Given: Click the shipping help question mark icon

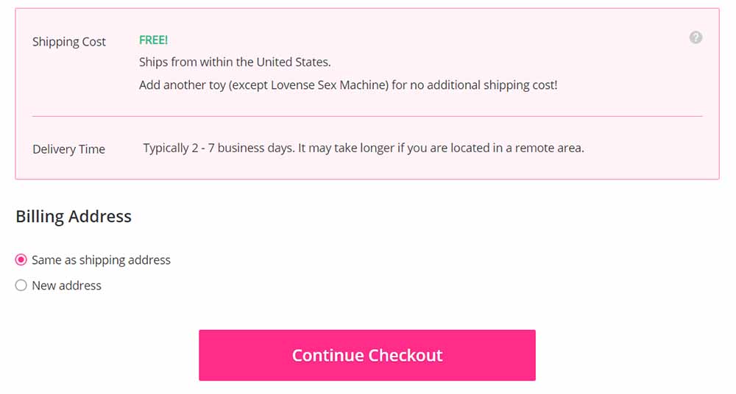Looking at the screenshot, I should tap(696, 37).
